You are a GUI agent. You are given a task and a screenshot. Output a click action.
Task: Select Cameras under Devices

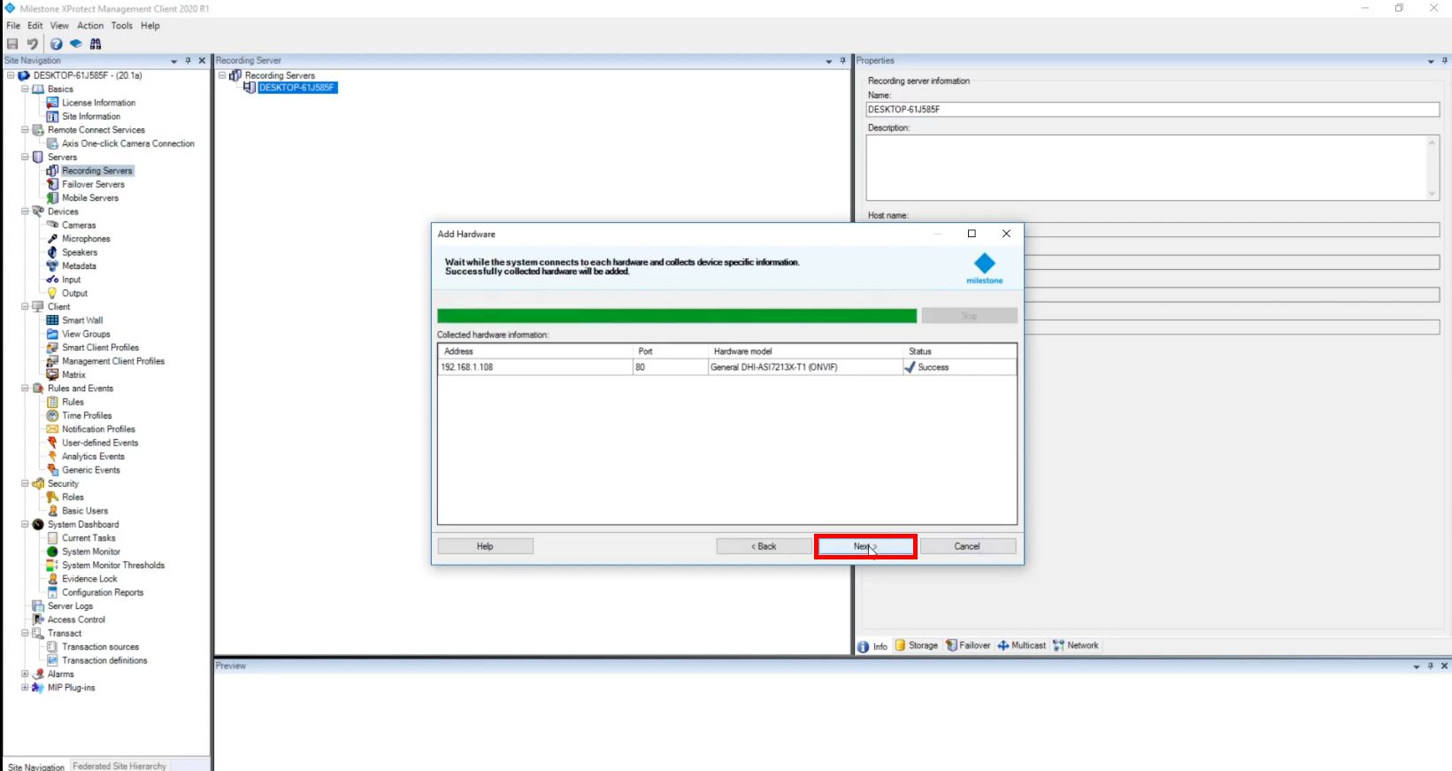[x=79, y=225]
